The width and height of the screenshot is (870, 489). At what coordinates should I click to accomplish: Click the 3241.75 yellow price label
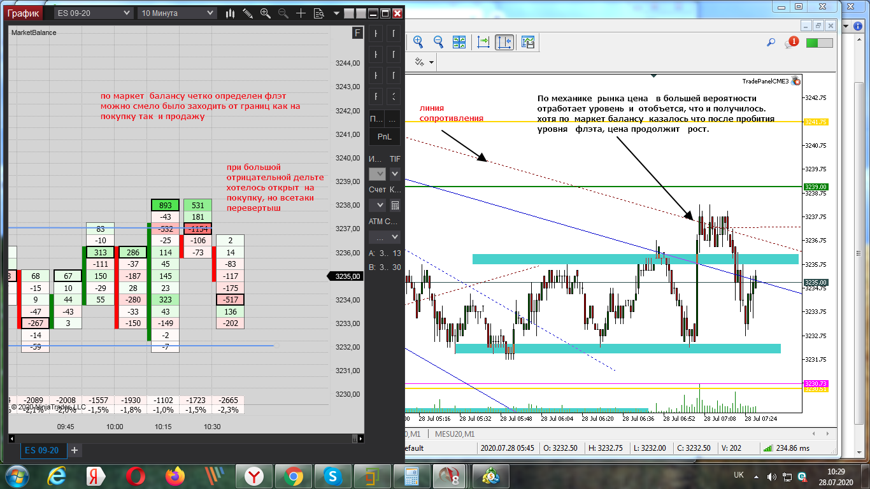click(816, 122)
